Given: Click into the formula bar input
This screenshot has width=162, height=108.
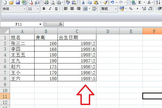Looking at the screenshot, I should click(113, 24).
